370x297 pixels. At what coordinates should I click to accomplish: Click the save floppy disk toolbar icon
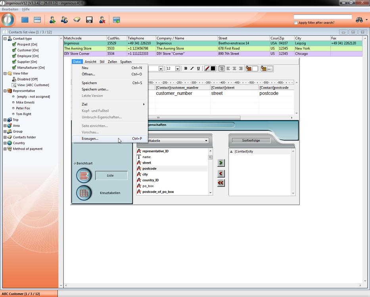(x=89, y=19)
